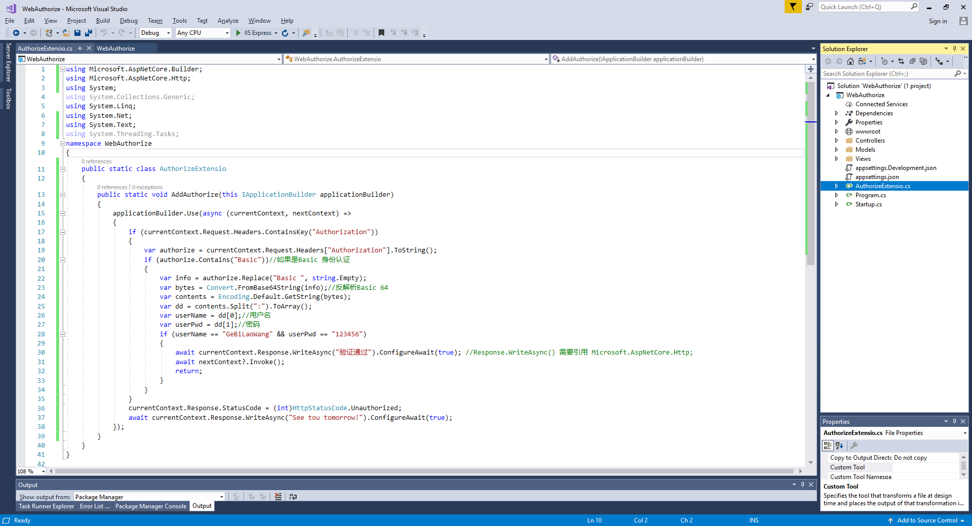Image resolution: width=972 pixels, height=526 pixels.
Task: Open the Show output from dropdown
Action: pyautogui.click(x=149, y=497)
